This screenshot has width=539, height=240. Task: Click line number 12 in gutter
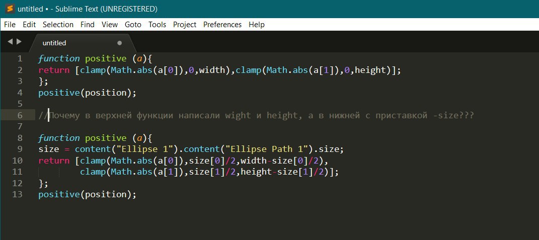point(17,183)
